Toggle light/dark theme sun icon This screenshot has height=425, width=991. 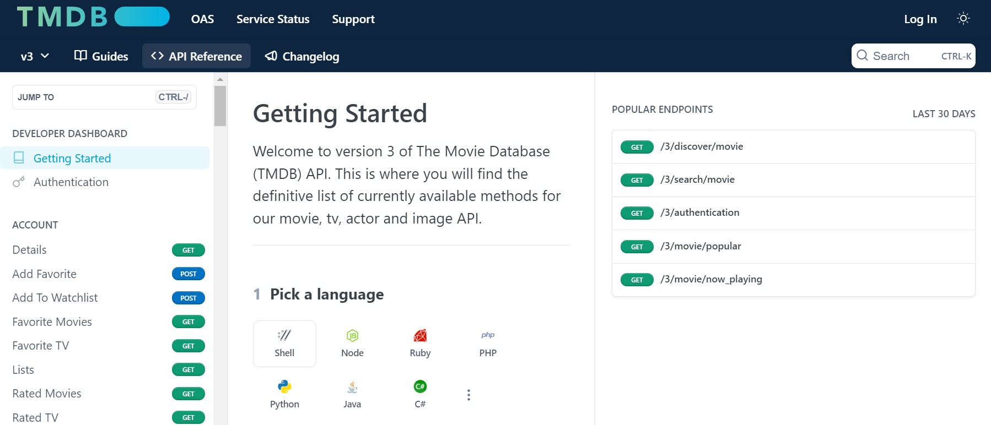(x=963, y=18)
